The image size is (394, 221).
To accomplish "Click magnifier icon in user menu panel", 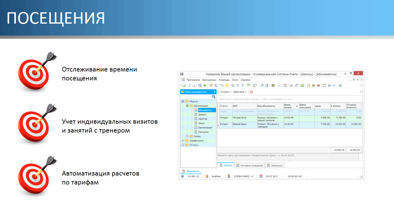I will pyautogui.click(x=214, y=96).
